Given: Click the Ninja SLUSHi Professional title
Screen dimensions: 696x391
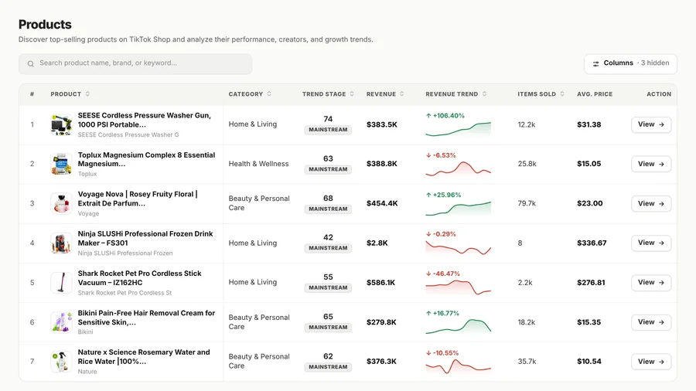Looking at the screenshot, I should (x=145, y=239).
